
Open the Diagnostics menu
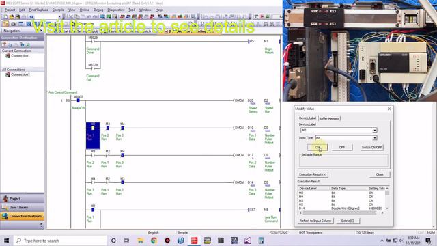pos(115,10)
